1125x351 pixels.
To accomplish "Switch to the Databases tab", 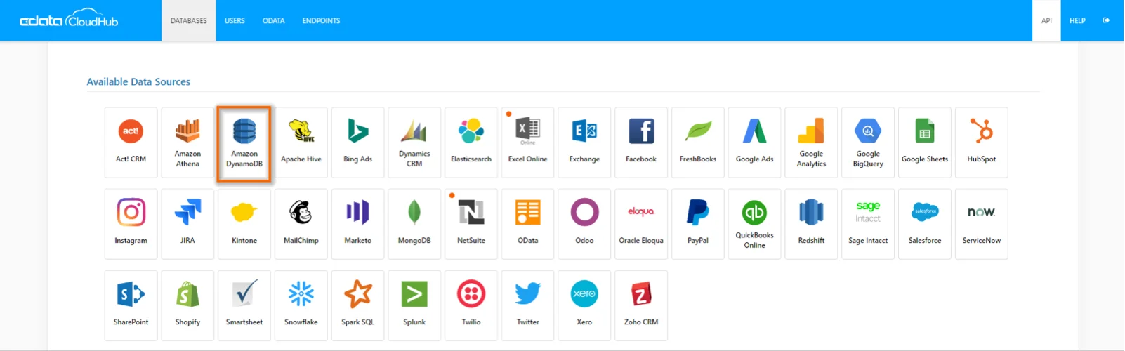I will [189, 20].
